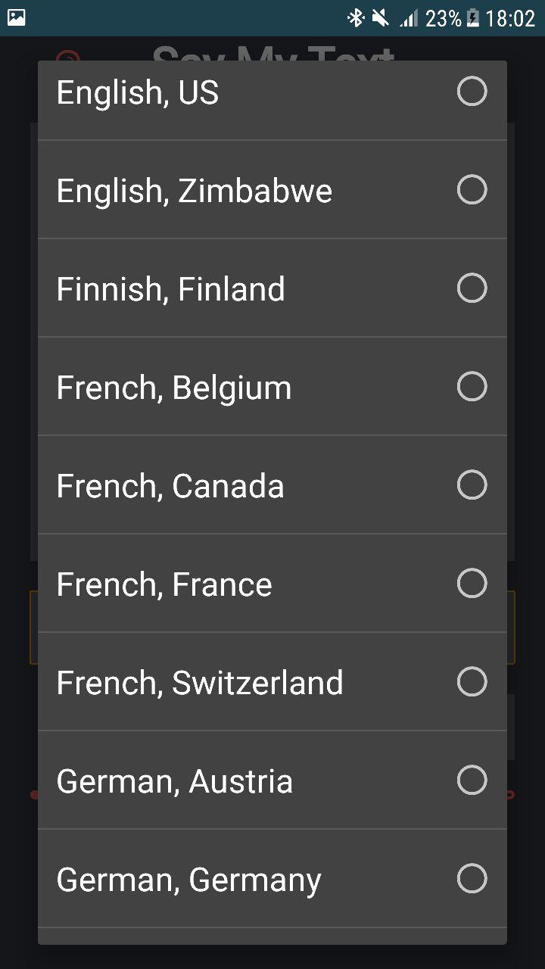Select the English, Zimbabwe radio button

tap(472, 190)
